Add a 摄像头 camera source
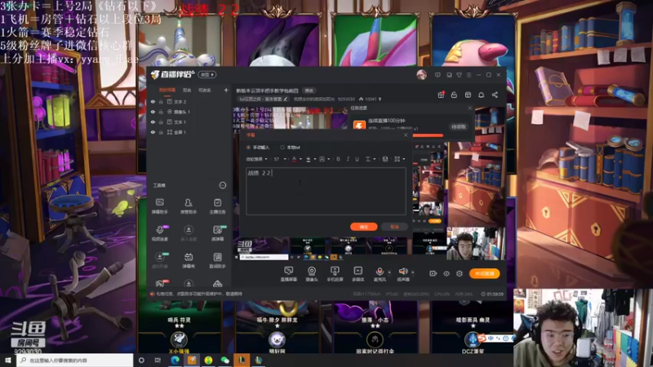Image resolution: width=653 pixels, height=367 pixels. [x=312, y=274]
